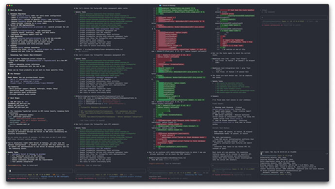Expand the +235 lines collapsed output
The height and width of the screenshot is (189, 335).
pos(92,120)
